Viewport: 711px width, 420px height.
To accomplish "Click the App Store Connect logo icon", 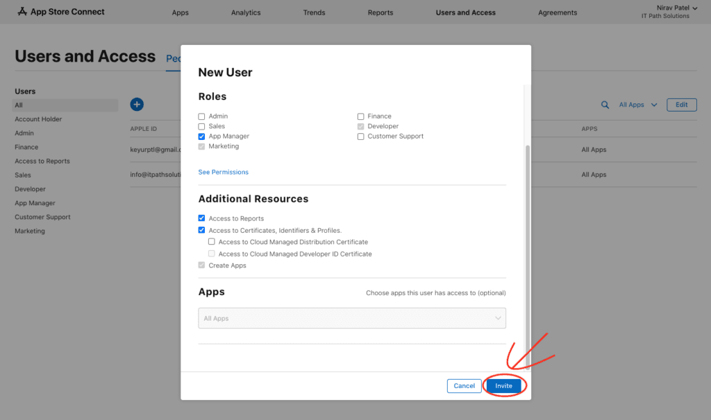I will point(22,12).
